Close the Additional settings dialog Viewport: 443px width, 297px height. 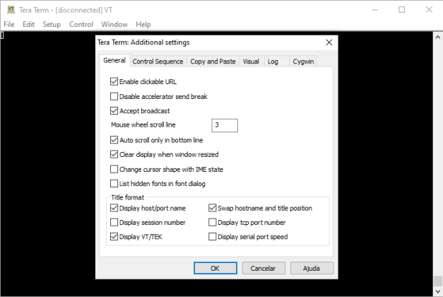[329, 42]
